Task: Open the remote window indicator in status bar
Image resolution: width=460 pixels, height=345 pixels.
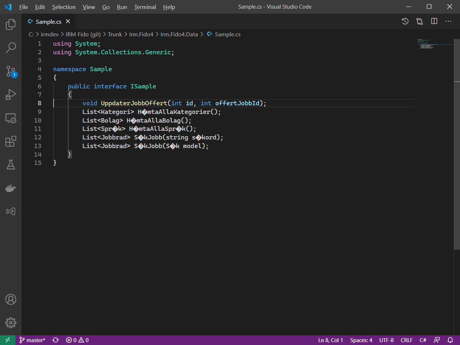Action: coord(7,340)
